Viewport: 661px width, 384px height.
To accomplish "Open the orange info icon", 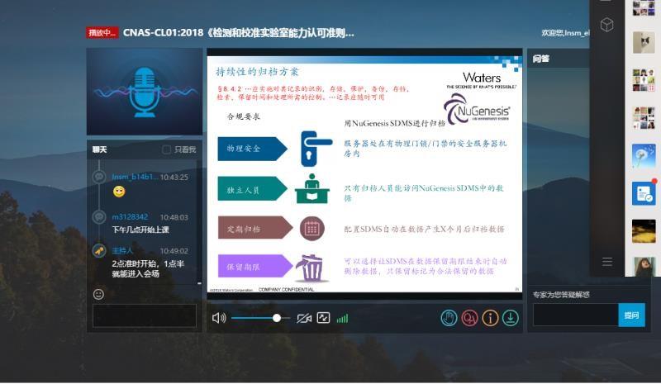I will 490,318.
